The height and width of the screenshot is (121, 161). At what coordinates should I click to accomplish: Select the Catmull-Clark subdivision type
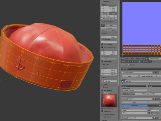click(x=135, y=106)
